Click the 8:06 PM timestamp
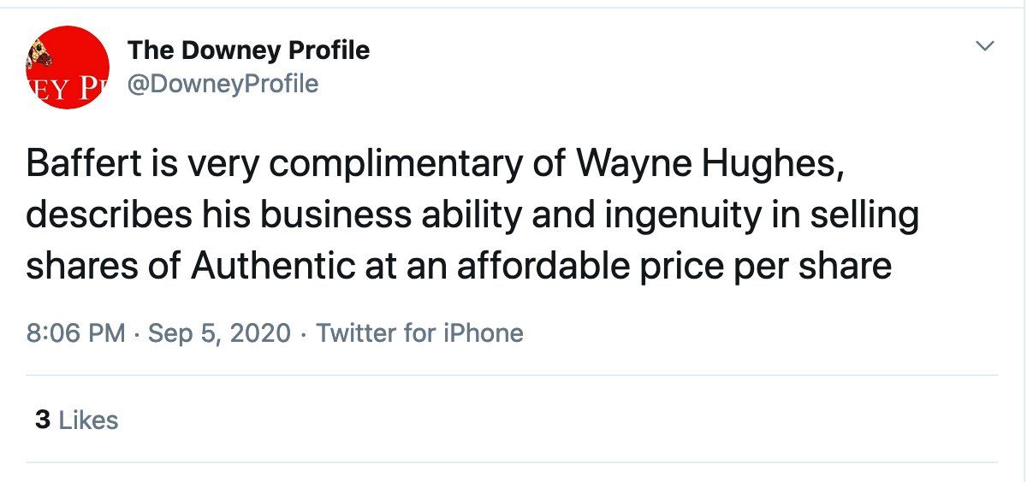This screenshot has width=1027, height=482. coord(76,332)
